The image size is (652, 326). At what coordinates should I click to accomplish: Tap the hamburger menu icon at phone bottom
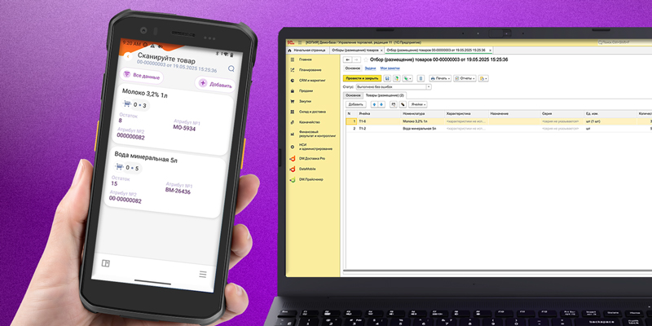(x=203, y=274)
